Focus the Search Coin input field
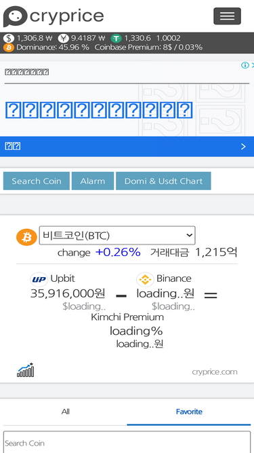This screenshot has width=254, height=453. pyautogui.click(x=127, y=443)
